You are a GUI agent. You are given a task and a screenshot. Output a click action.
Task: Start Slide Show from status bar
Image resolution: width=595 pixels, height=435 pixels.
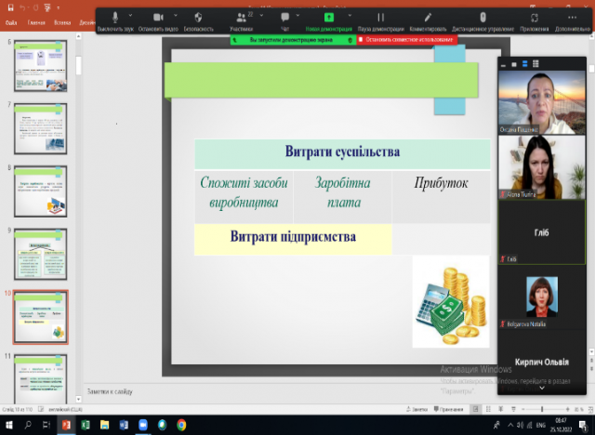(513, 409)
